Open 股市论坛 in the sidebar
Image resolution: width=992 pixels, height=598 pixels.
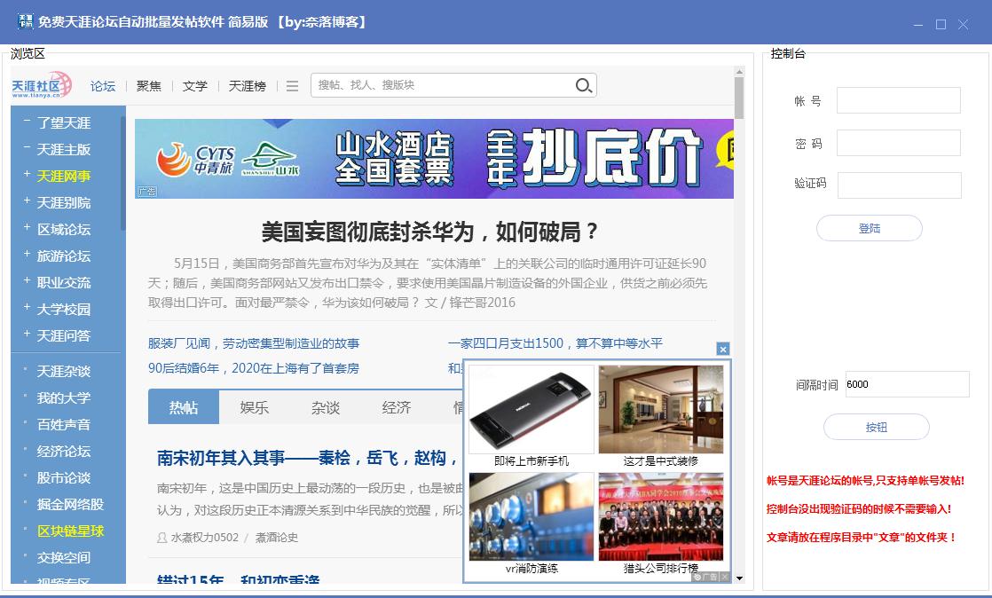(64, 477)
